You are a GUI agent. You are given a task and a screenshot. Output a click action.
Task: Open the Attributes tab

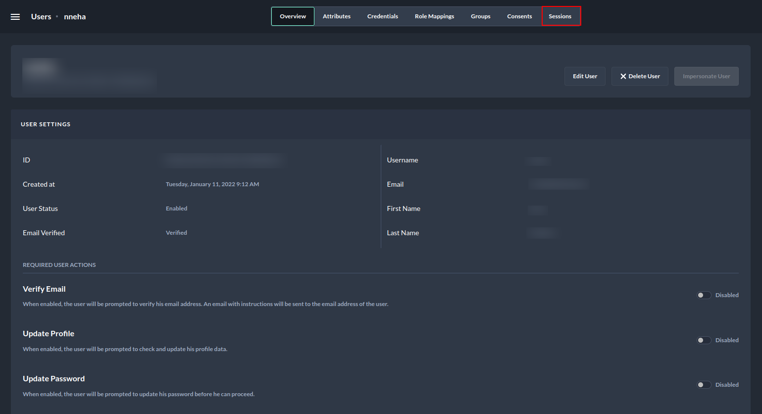(x=337, y=16)
